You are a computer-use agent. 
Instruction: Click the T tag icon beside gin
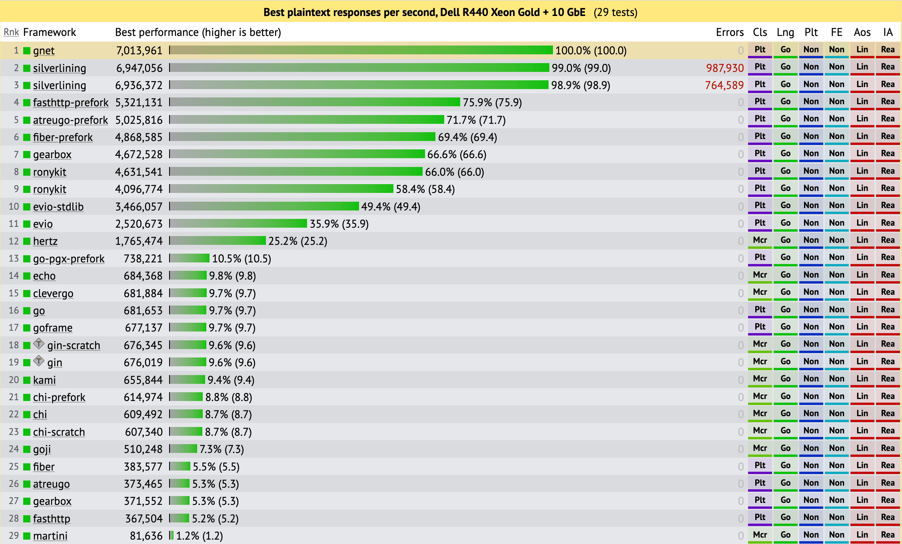click(39, 361)
